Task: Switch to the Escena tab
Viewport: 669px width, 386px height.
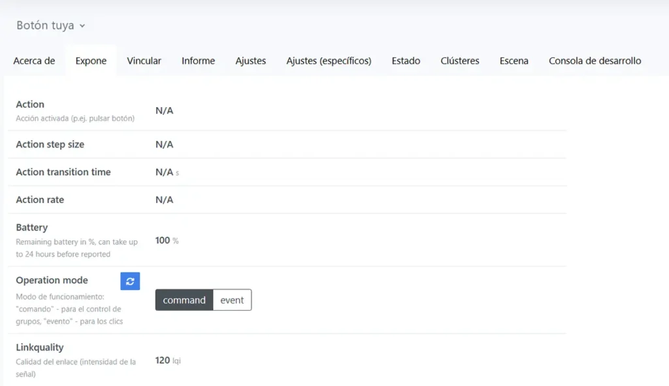Action: click(514, 61)
